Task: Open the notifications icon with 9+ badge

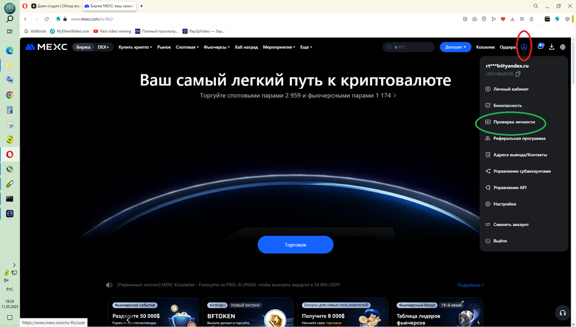Action: [x=541, y=47]
